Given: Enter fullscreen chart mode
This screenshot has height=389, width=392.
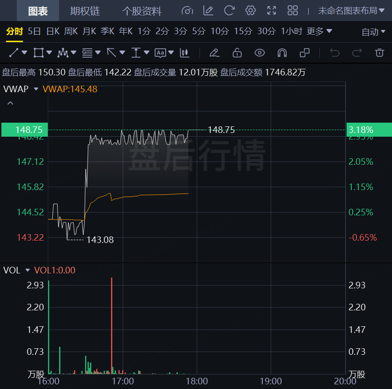Looking at the screenshot, I should [x=272, y=10].
